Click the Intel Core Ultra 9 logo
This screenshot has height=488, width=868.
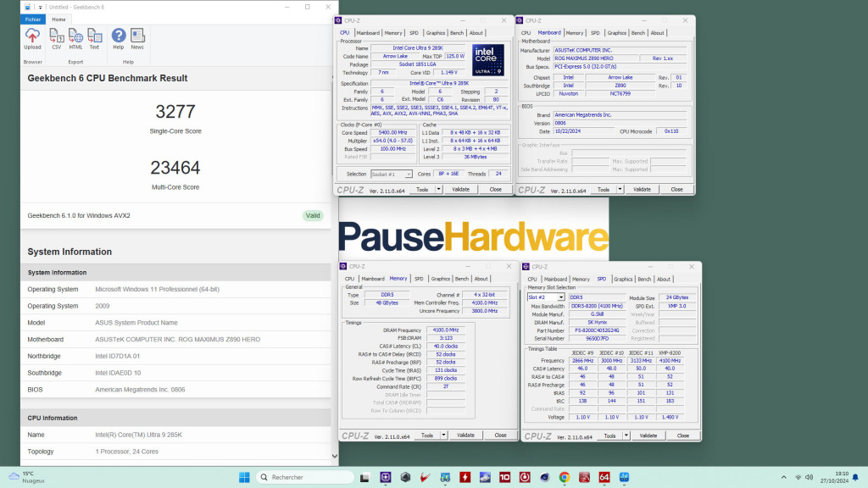tap(487, 60)
